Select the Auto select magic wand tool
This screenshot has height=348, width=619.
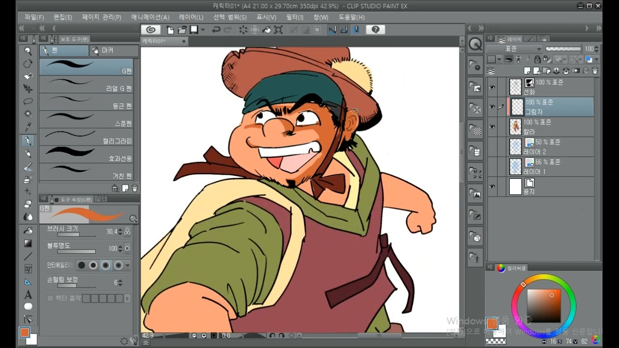click(x=28, y=114)
